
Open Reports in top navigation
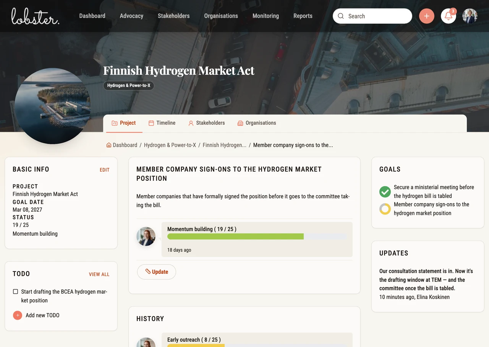click(303, 16)
